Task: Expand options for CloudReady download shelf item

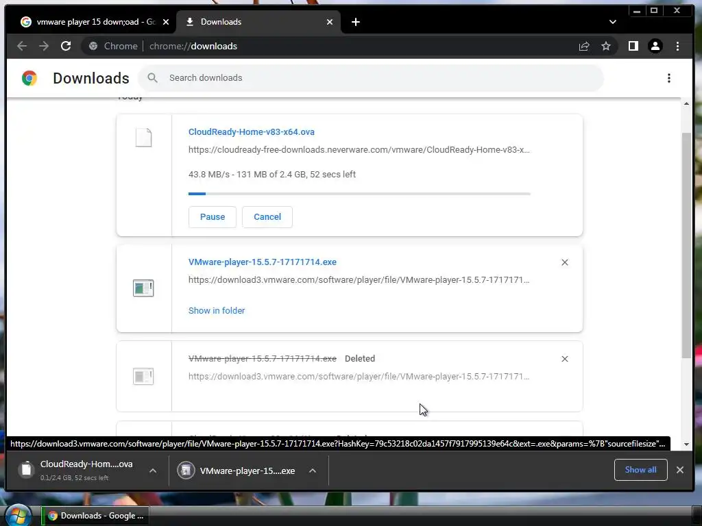Action: click(x=153, y=471)
